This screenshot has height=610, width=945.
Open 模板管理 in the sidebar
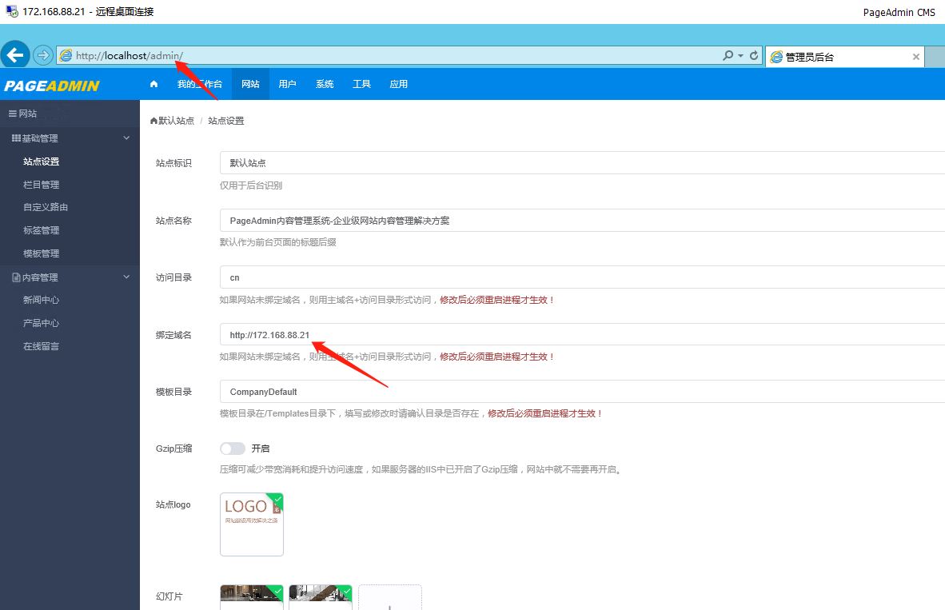[41, 253]
